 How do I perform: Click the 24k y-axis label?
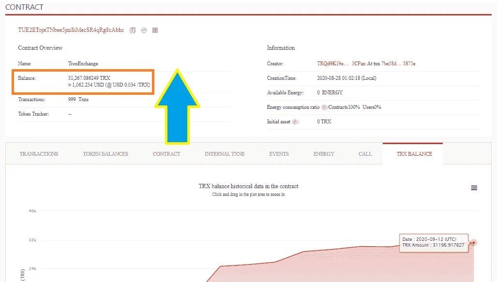(32, 268)
